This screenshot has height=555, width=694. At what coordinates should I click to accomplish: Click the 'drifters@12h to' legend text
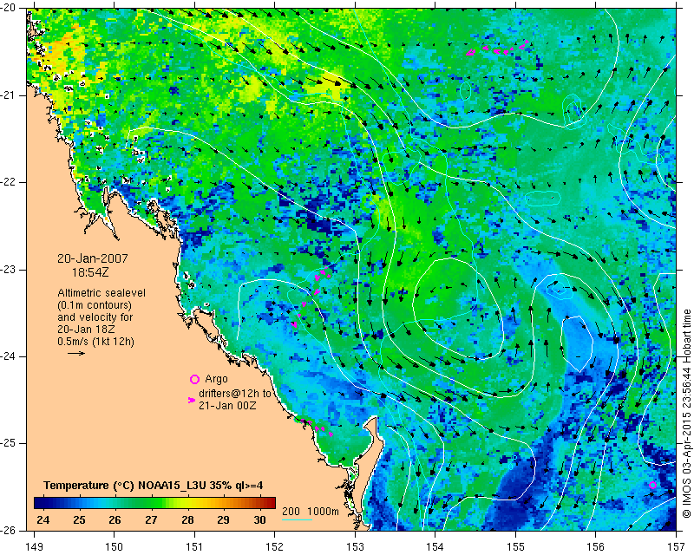235,394
